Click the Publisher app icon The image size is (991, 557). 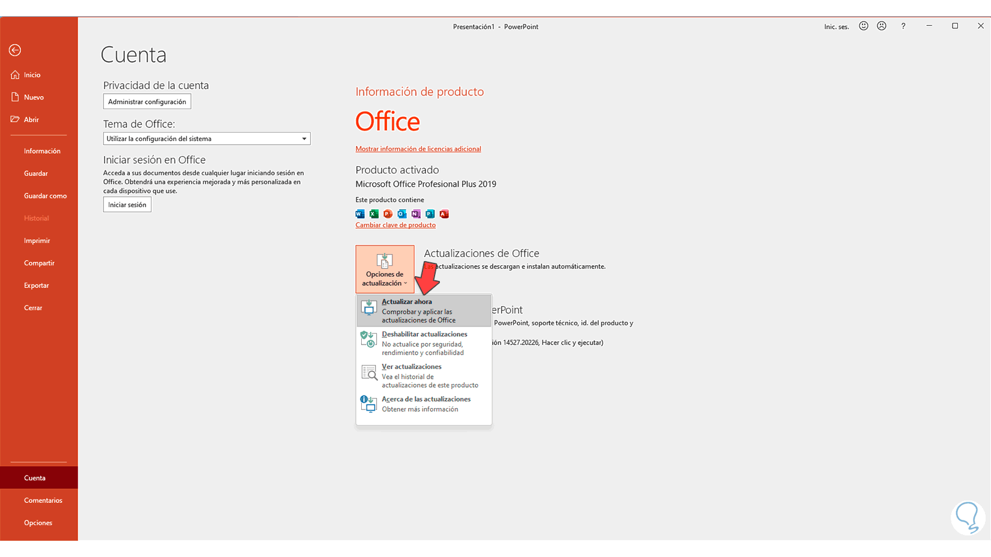tap(430, 214)
